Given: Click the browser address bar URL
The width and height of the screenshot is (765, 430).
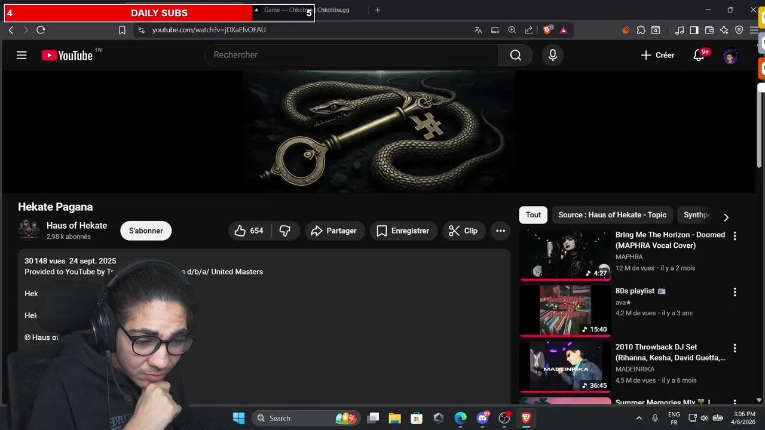Looking at the screenshot, I should pyautogui.click(x=209, y=30).
